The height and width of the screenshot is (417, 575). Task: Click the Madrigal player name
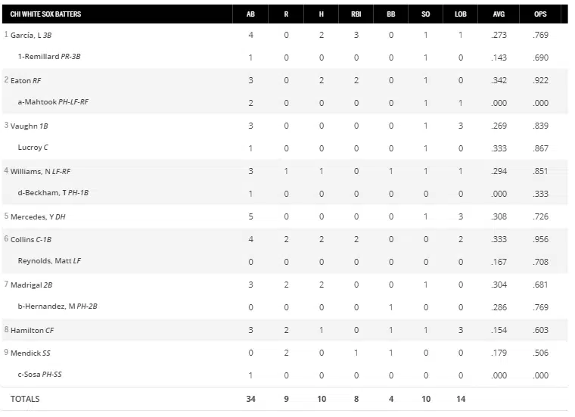pyautogui.click(x=26, y=285)
